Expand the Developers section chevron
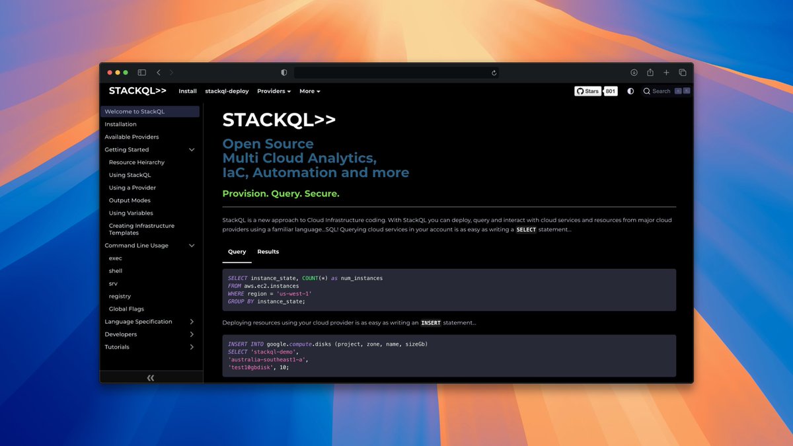The width and height of the screenshot is (793, 446). click(x=192, y=334)
